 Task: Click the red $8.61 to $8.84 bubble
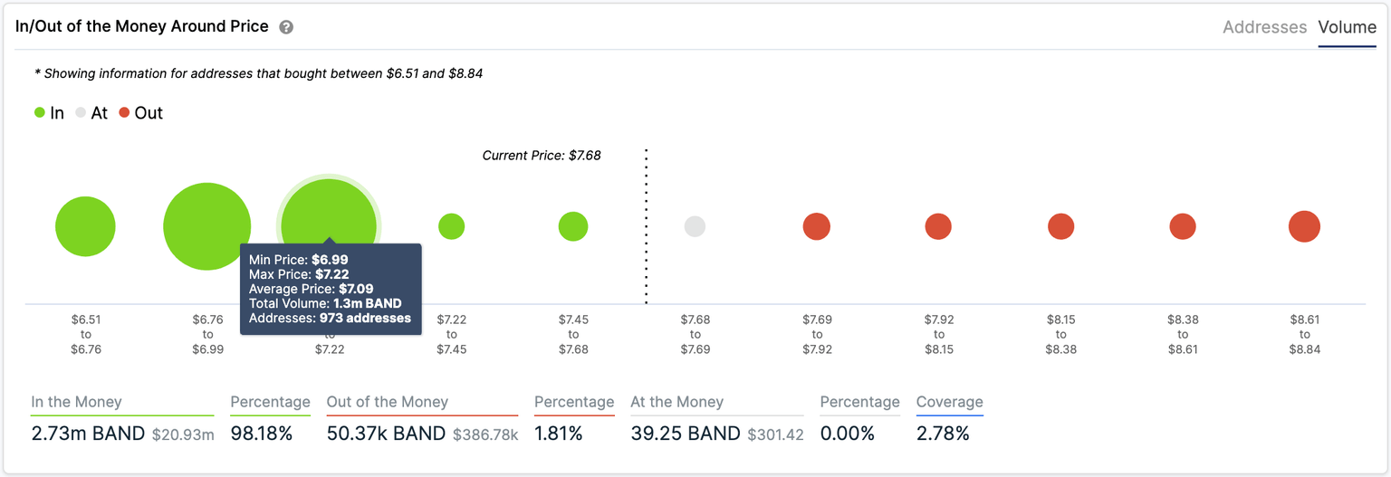click(1304, 226)
